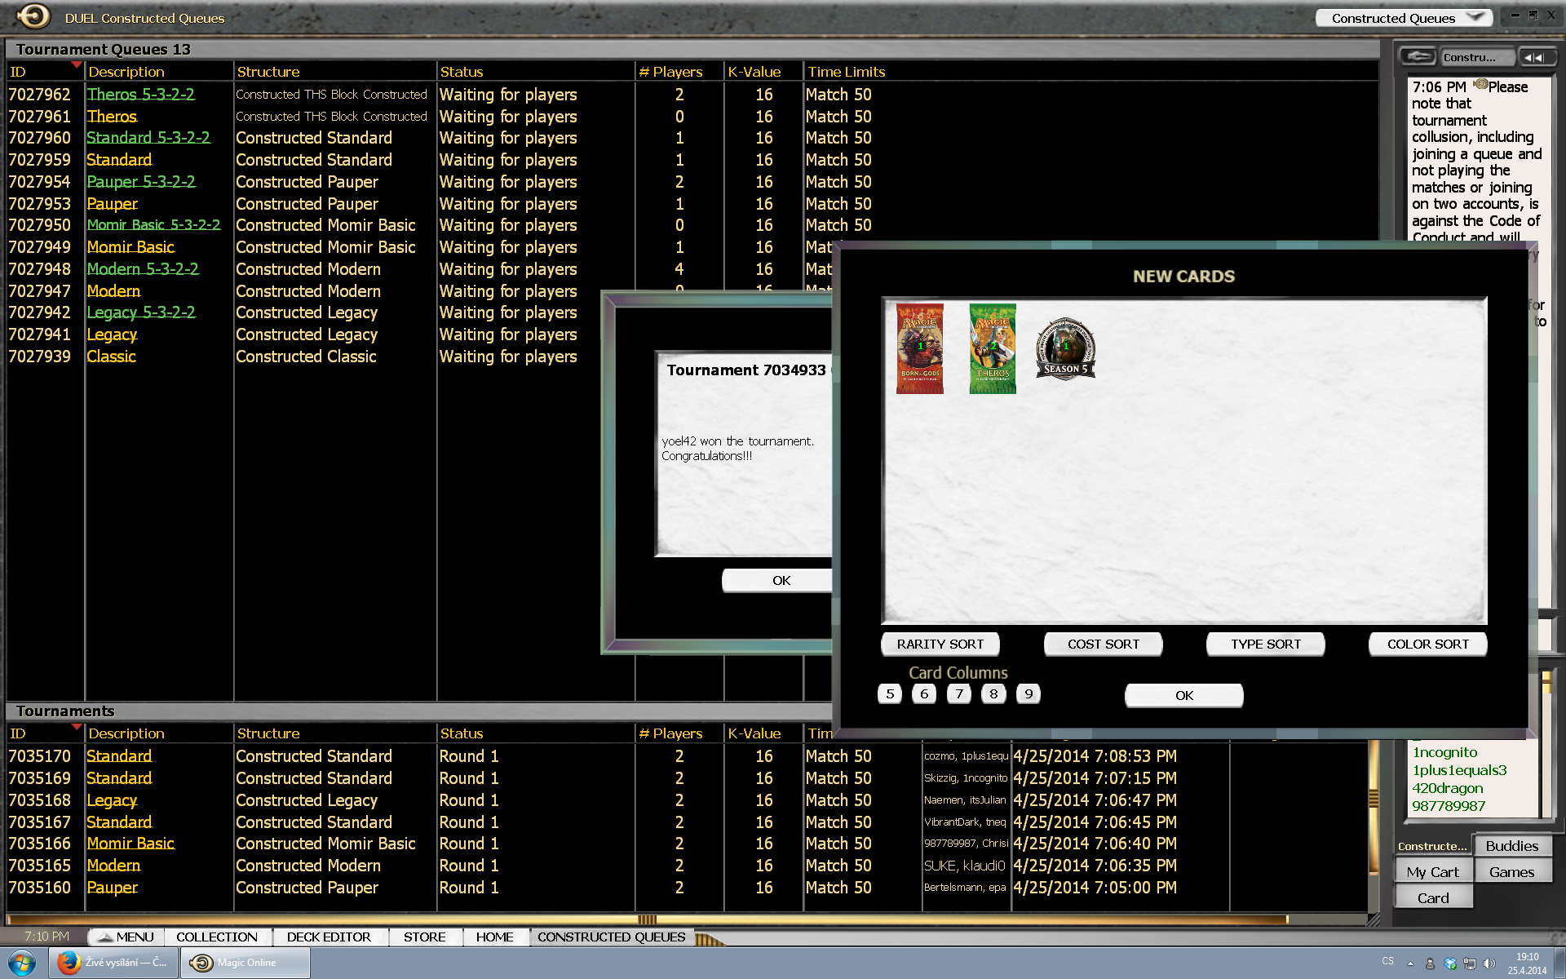
Task: Click the COLOR SORT button
Action: 1428,644
